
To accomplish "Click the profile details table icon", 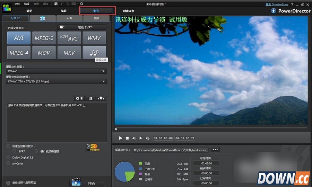I will 90,98.
